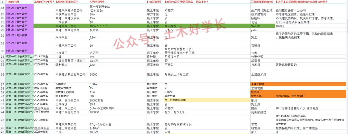348x134 pixels.
Task: Click cell '中建三局总承包'
Action: 72,128
